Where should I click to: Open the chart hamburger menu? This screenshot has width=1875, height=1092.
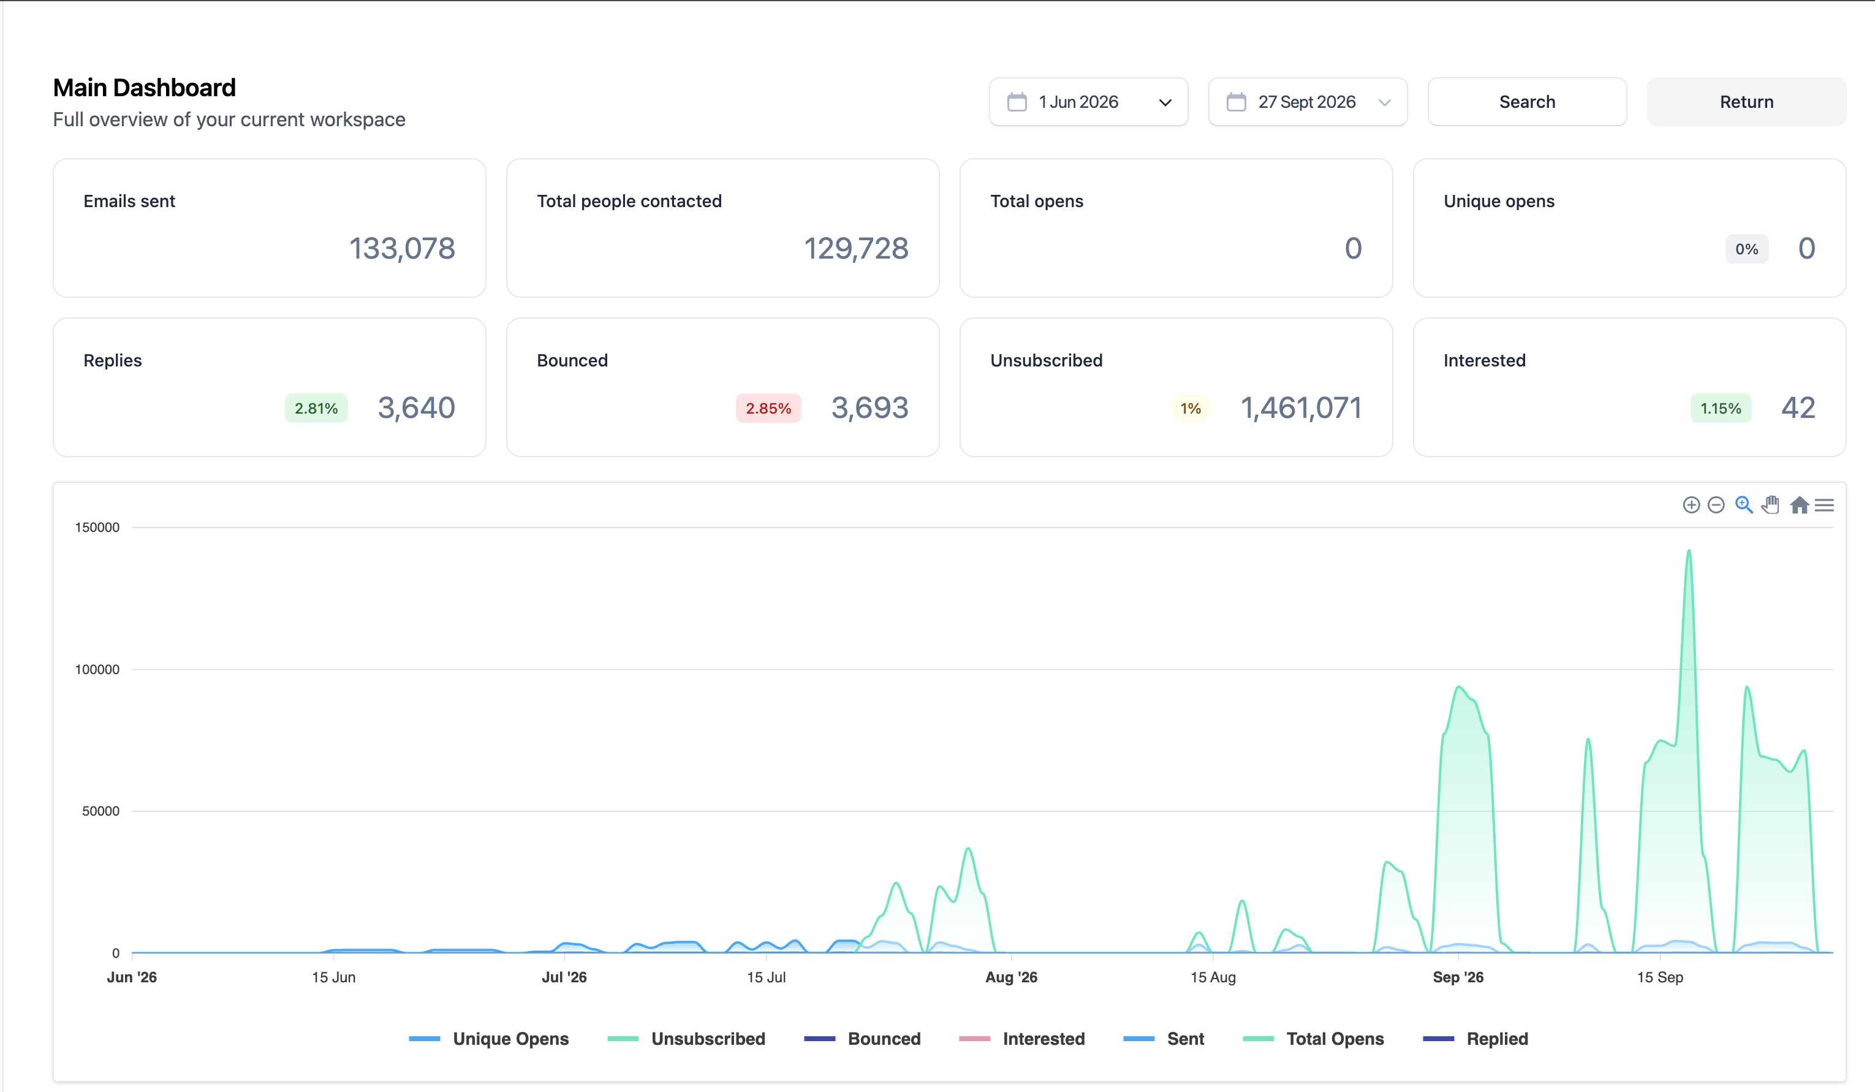1824,505
